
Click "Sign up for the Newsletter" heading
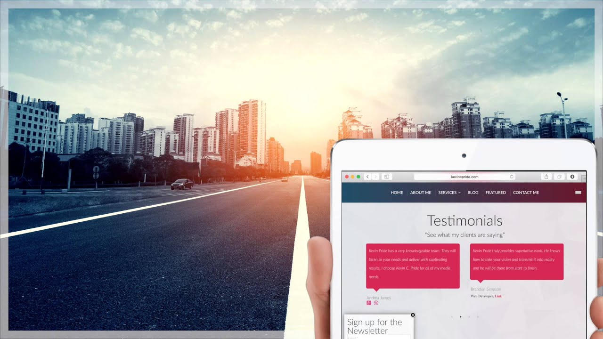click(375, 326)
